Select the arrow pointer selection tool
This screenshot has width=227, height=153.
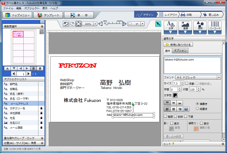(x=158, y=24)
